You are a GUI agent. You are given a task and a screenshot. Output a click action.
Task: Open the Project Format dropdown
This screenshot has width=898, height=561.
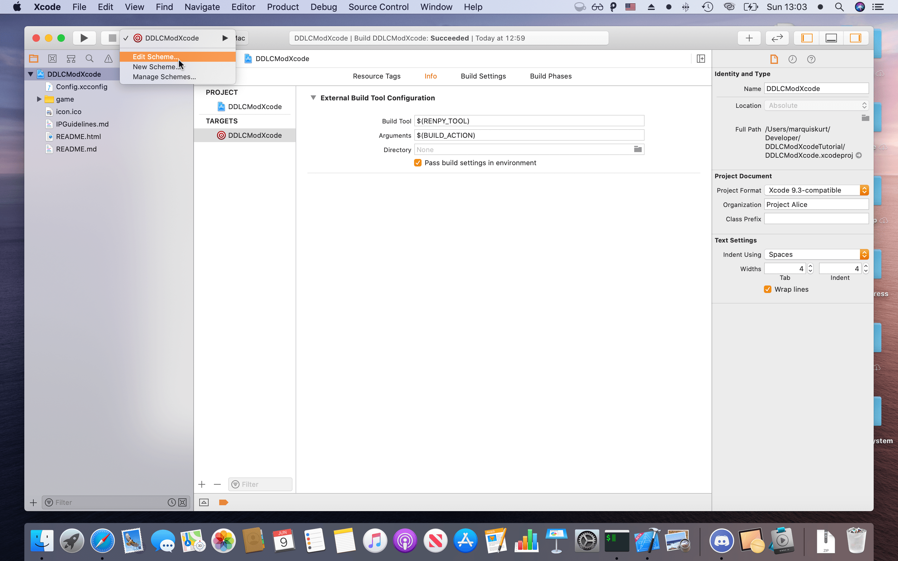coord(816,190)
